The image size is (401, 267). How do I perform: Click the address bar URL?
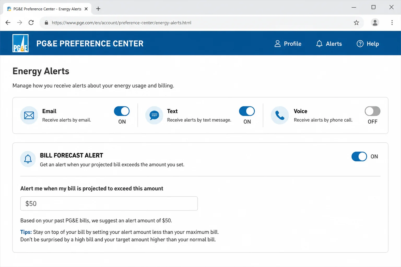(121, 23)
